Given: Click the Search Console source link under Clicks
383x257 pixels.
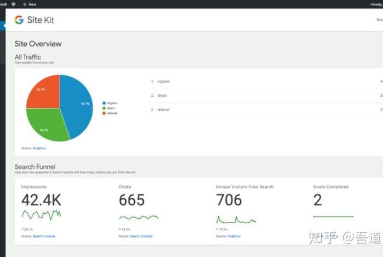Looking at the screenshot, I should click(x=141, y=236).
